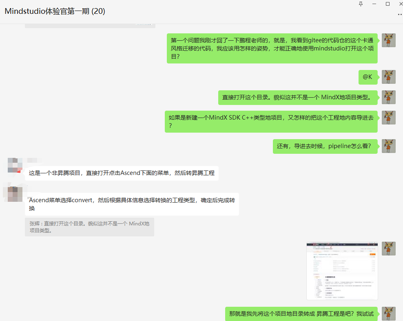Click avatar beside the pipeline怎么看 message
Screen dimensions: 403x321
click(389, 146)
